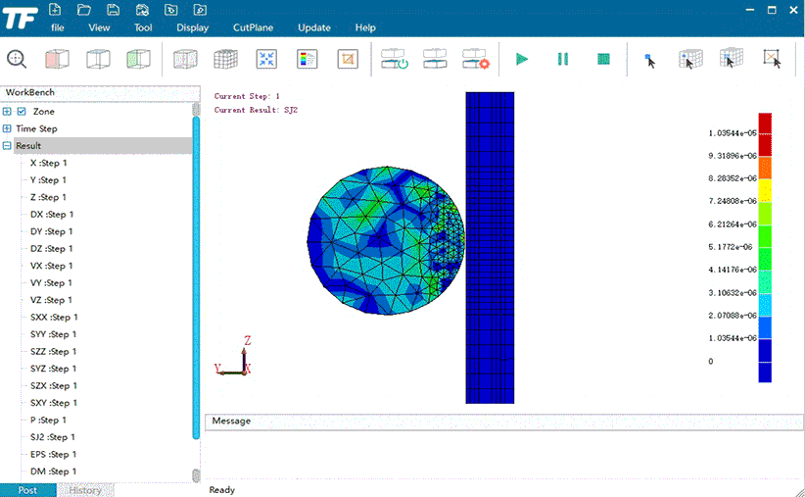Image resolution: width=805 pixels, height=497 pixels.
Task: Click the box select cursor icon
Action: (x=772, y=59)
